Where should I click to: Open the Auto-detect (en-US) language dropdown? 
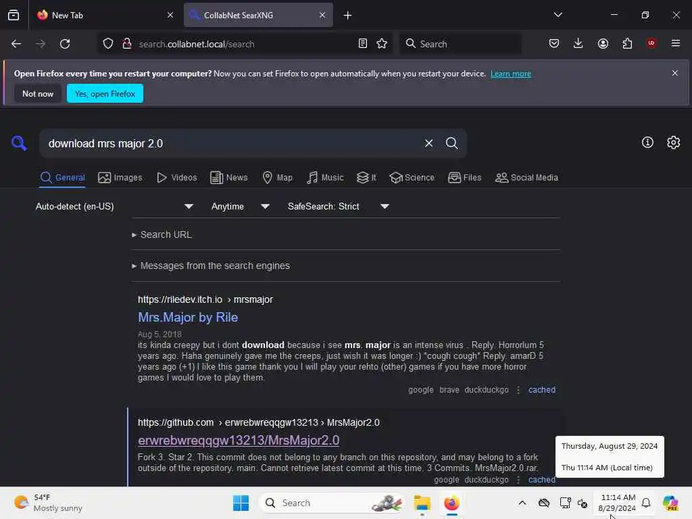click(x=114, y=207)
